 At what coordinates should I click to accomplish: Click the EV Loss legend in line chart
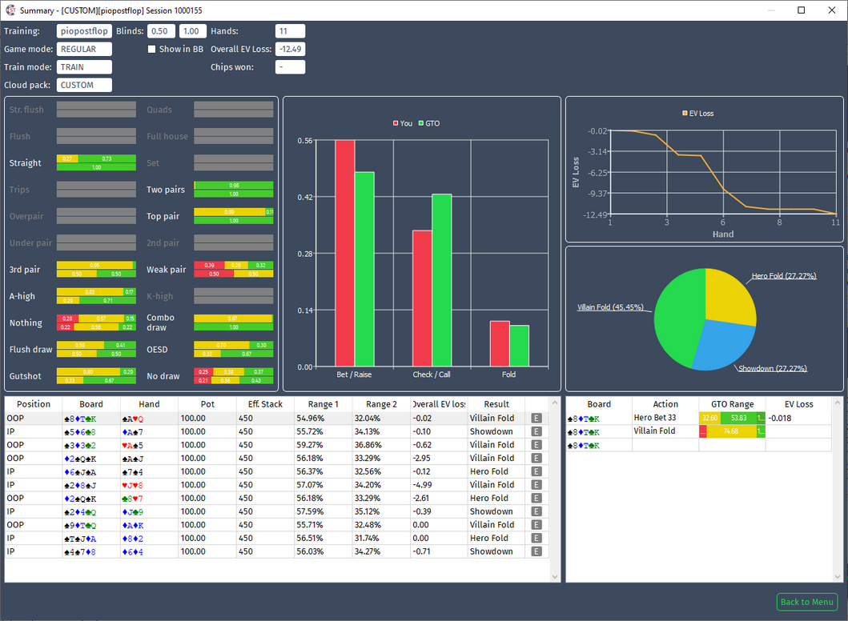click(x=697, y=114)
